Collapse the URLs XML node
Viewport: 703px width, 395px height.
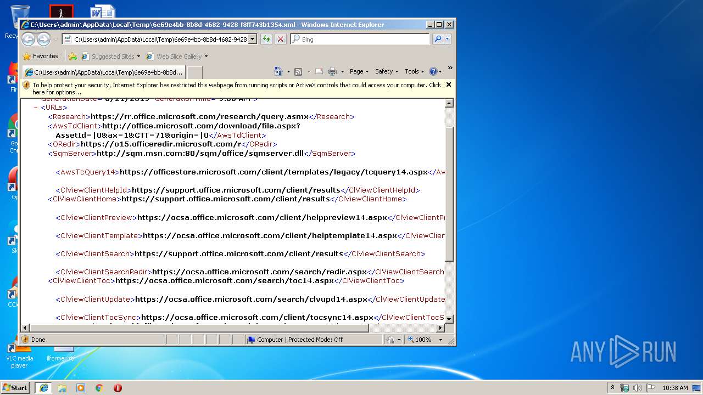pos(36,108)
